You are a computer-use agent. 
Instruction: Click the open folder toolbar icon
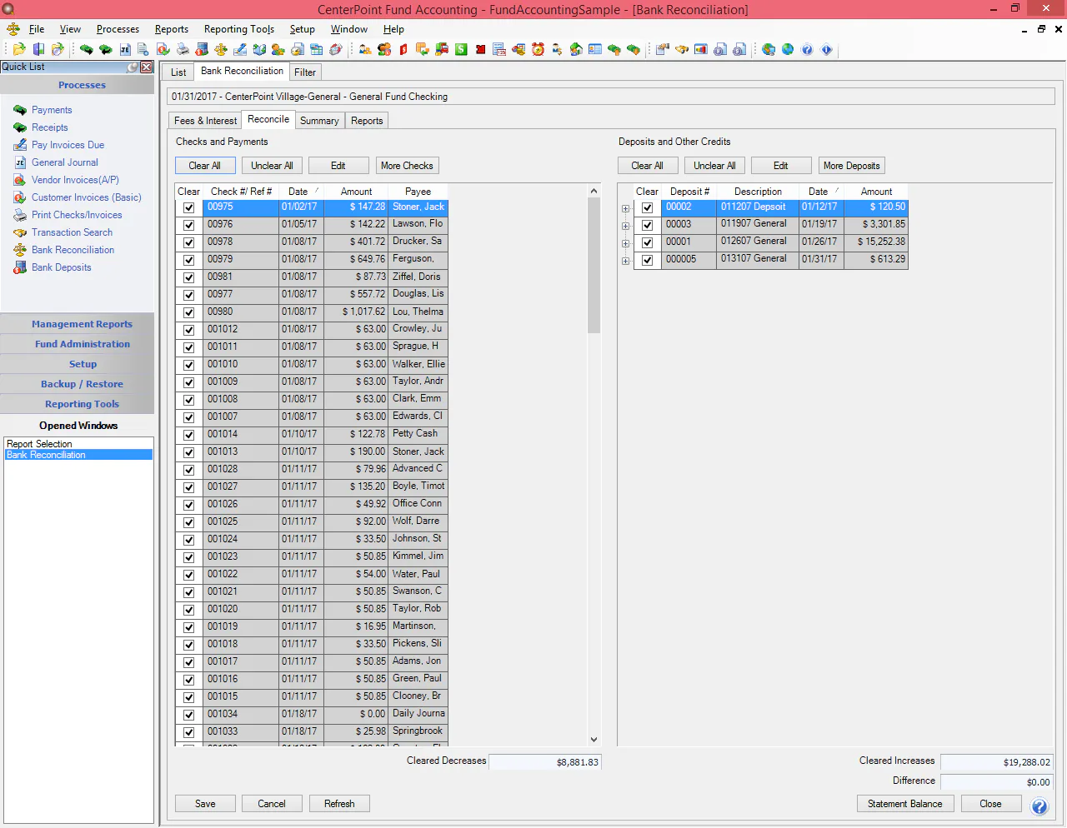click(x=19, y=50)
